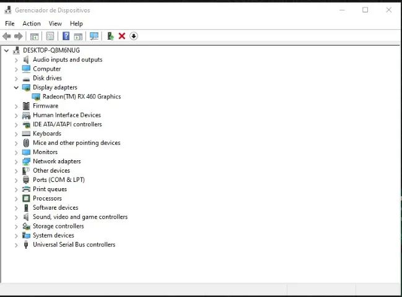Expand the System devices category arrow
Screen dimensions: 402x297
[16, 236]
